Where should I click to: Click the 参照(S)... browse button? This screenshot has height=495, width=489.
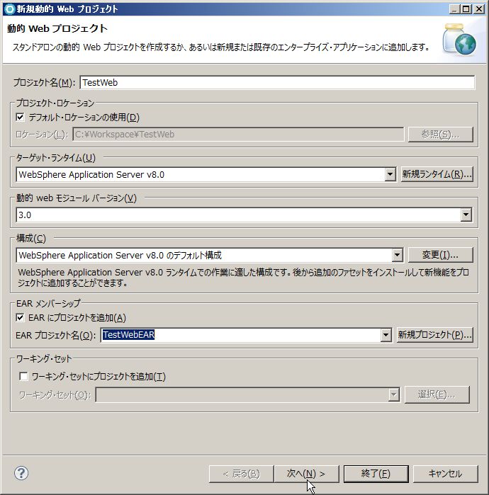tap(440, 135)
